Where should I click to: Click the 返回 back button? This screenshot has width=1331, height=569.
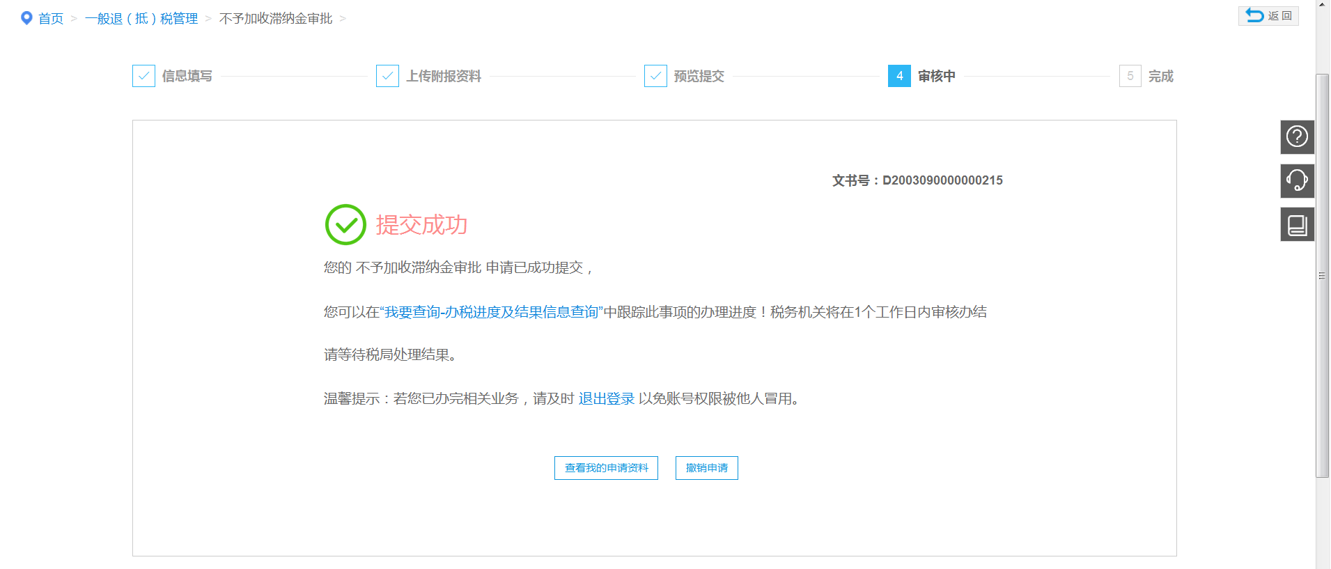[1268, 15]
